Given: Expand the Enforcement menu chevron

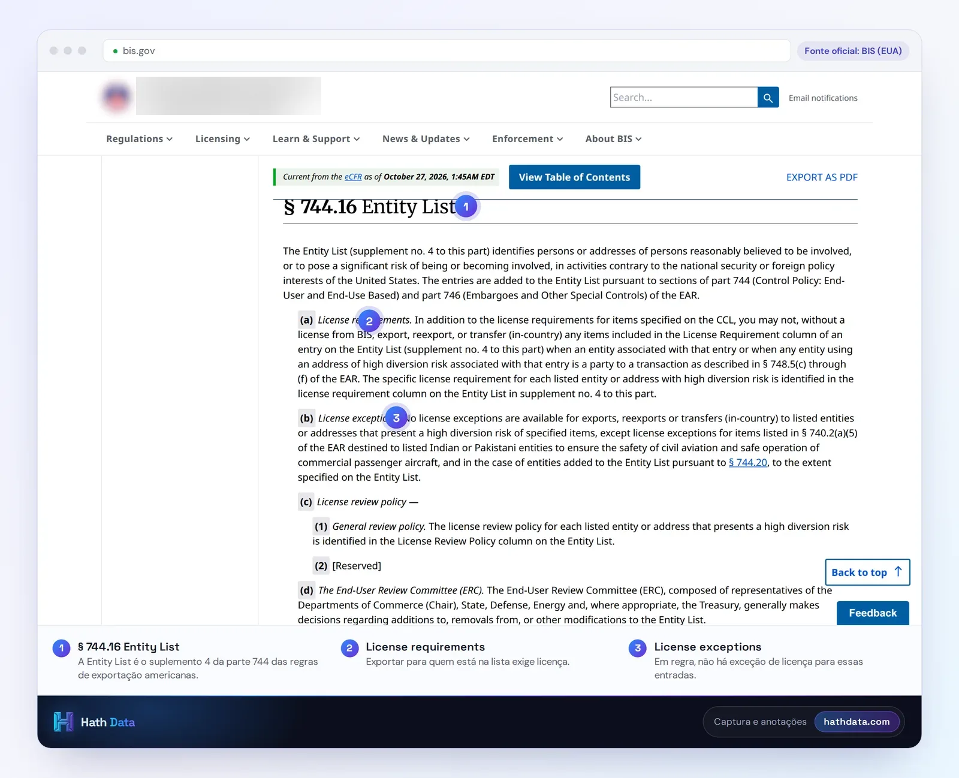Looking at the screenshot, I should tap(560, 139).
